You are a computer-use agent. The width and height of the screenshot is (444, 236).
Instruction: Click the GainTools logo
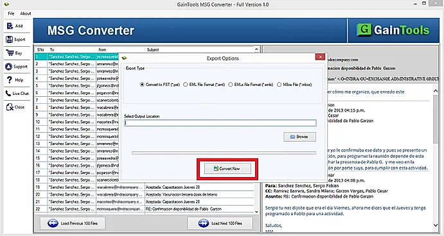393,30
